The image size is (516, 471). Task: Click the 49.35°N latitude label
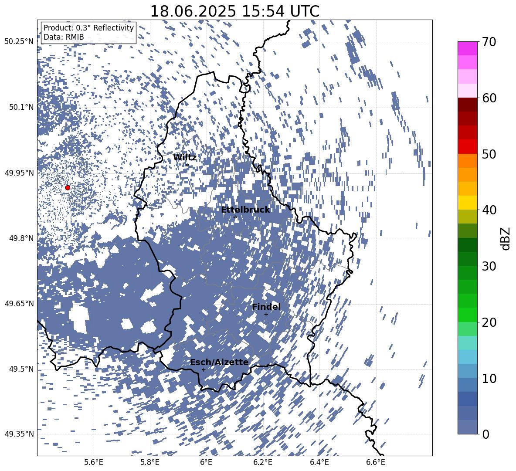(x=19, y=434)
